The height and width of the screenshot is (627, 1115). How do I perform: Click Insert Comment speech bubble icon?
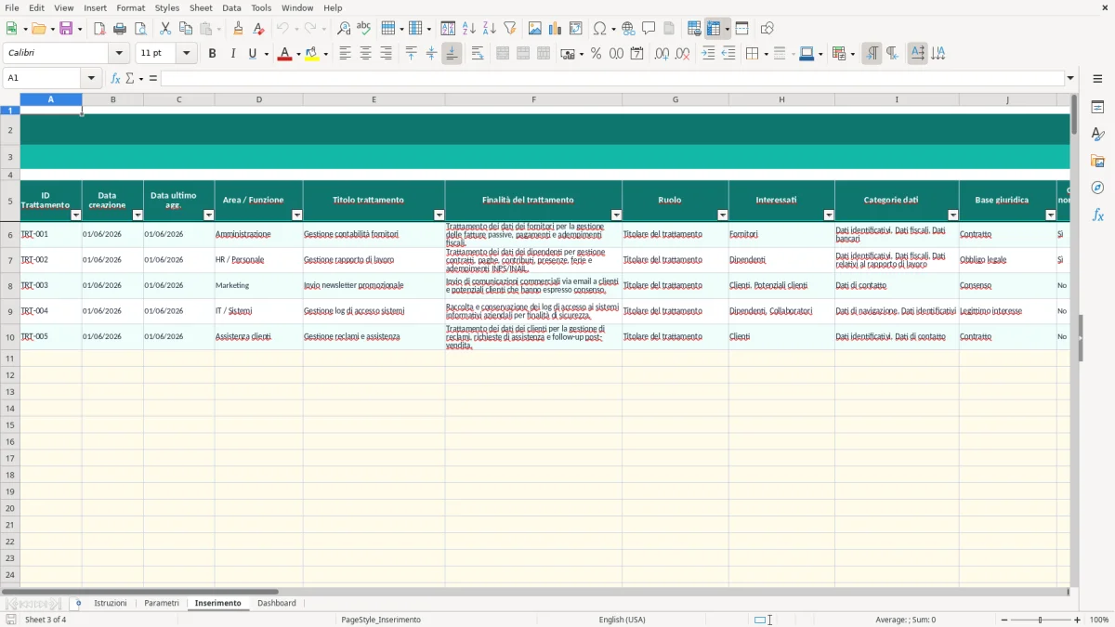coord(649,29)
